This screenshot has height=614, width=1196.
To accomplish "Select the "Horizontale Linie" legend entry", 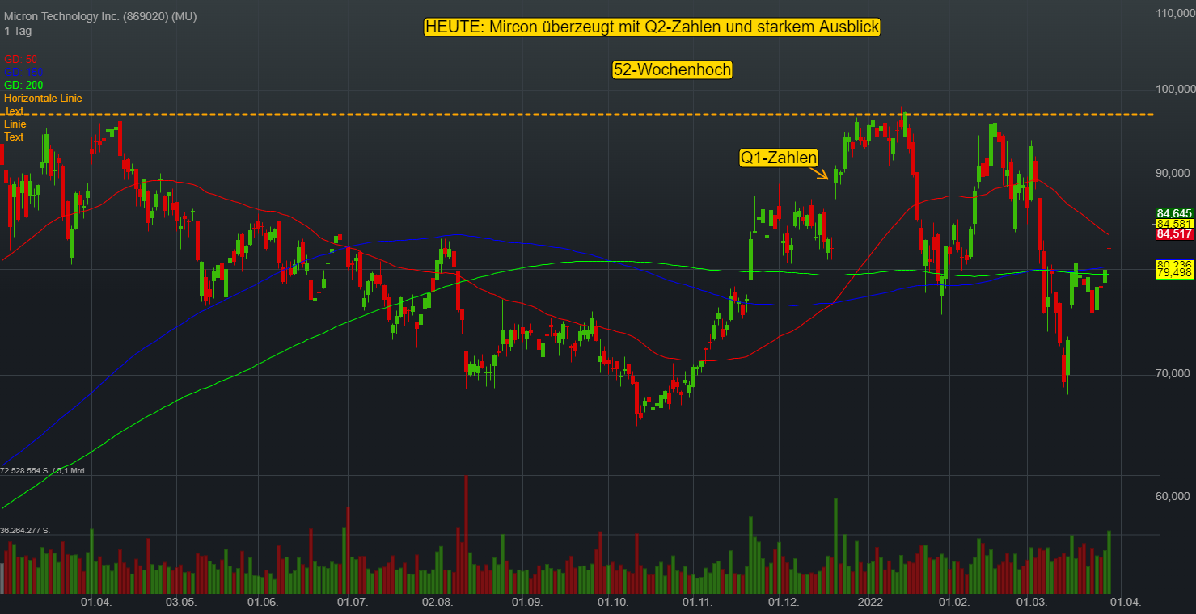I will tap(43, 98).
